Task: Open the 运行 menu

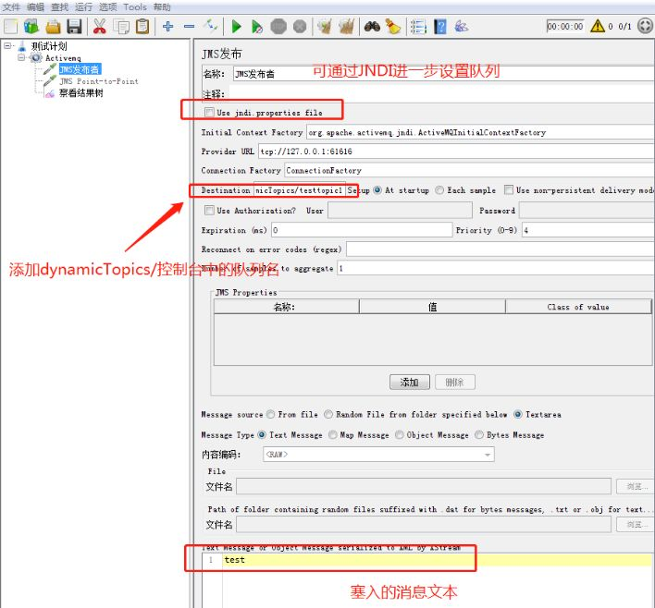Action: pos(83,7)
